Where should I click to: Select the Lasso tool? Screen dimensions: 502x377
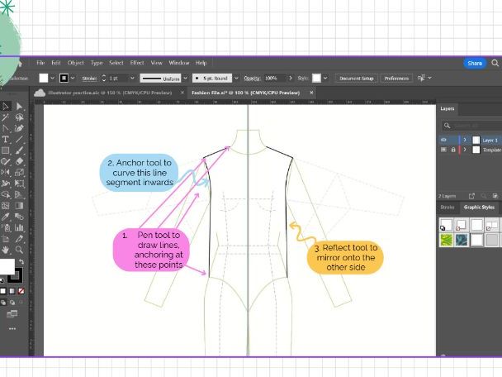click(x=19, y=117)
